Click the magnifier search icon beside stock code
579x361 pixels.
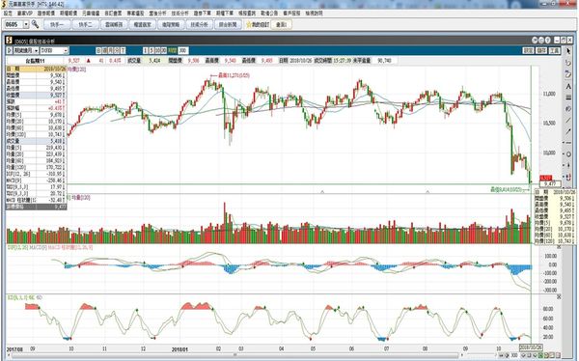point(35,24)
